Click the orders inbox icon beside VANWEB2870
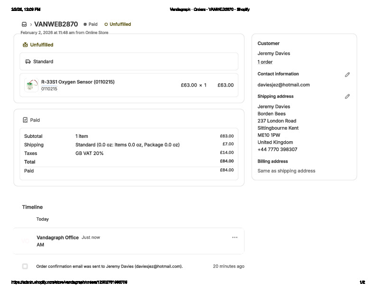 [x=24, y=24]
